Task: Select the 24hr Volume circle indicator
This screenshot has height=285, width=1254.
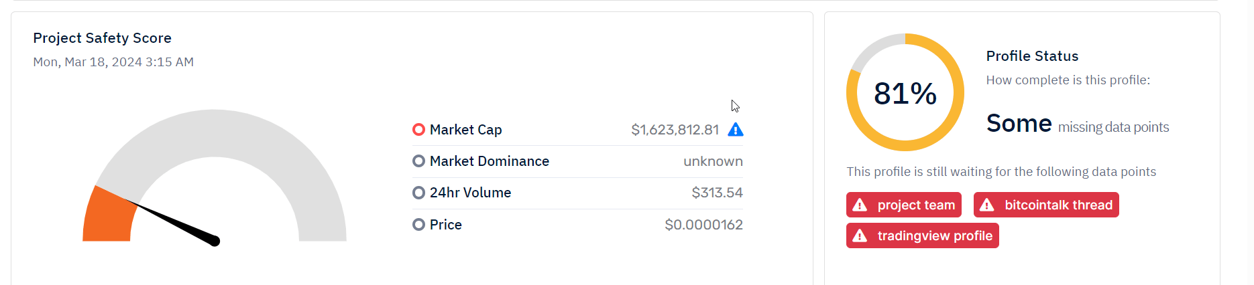Action: tap(418, 193)
